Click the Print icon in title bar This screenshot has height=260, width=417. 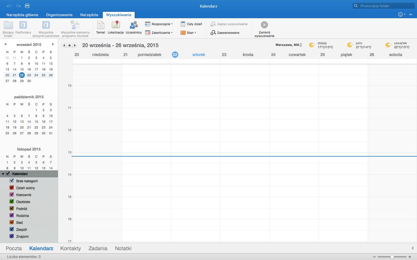pyautogui.click(x=27, y=6)
